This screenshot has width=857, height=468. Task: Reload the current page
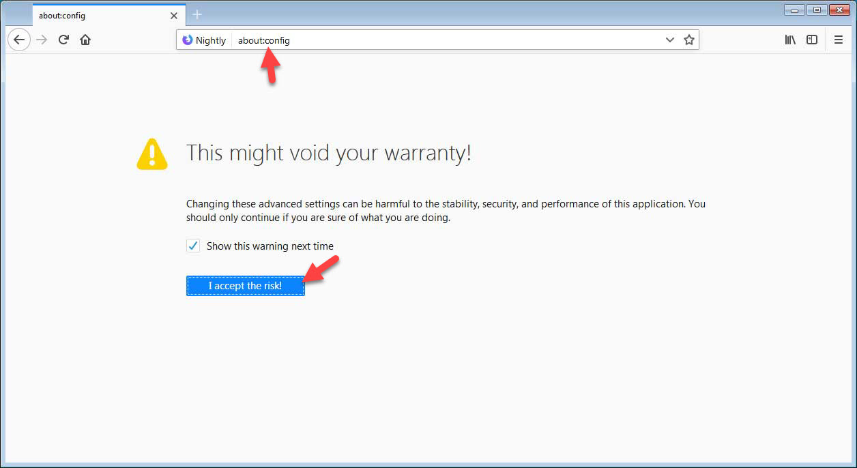63,40
